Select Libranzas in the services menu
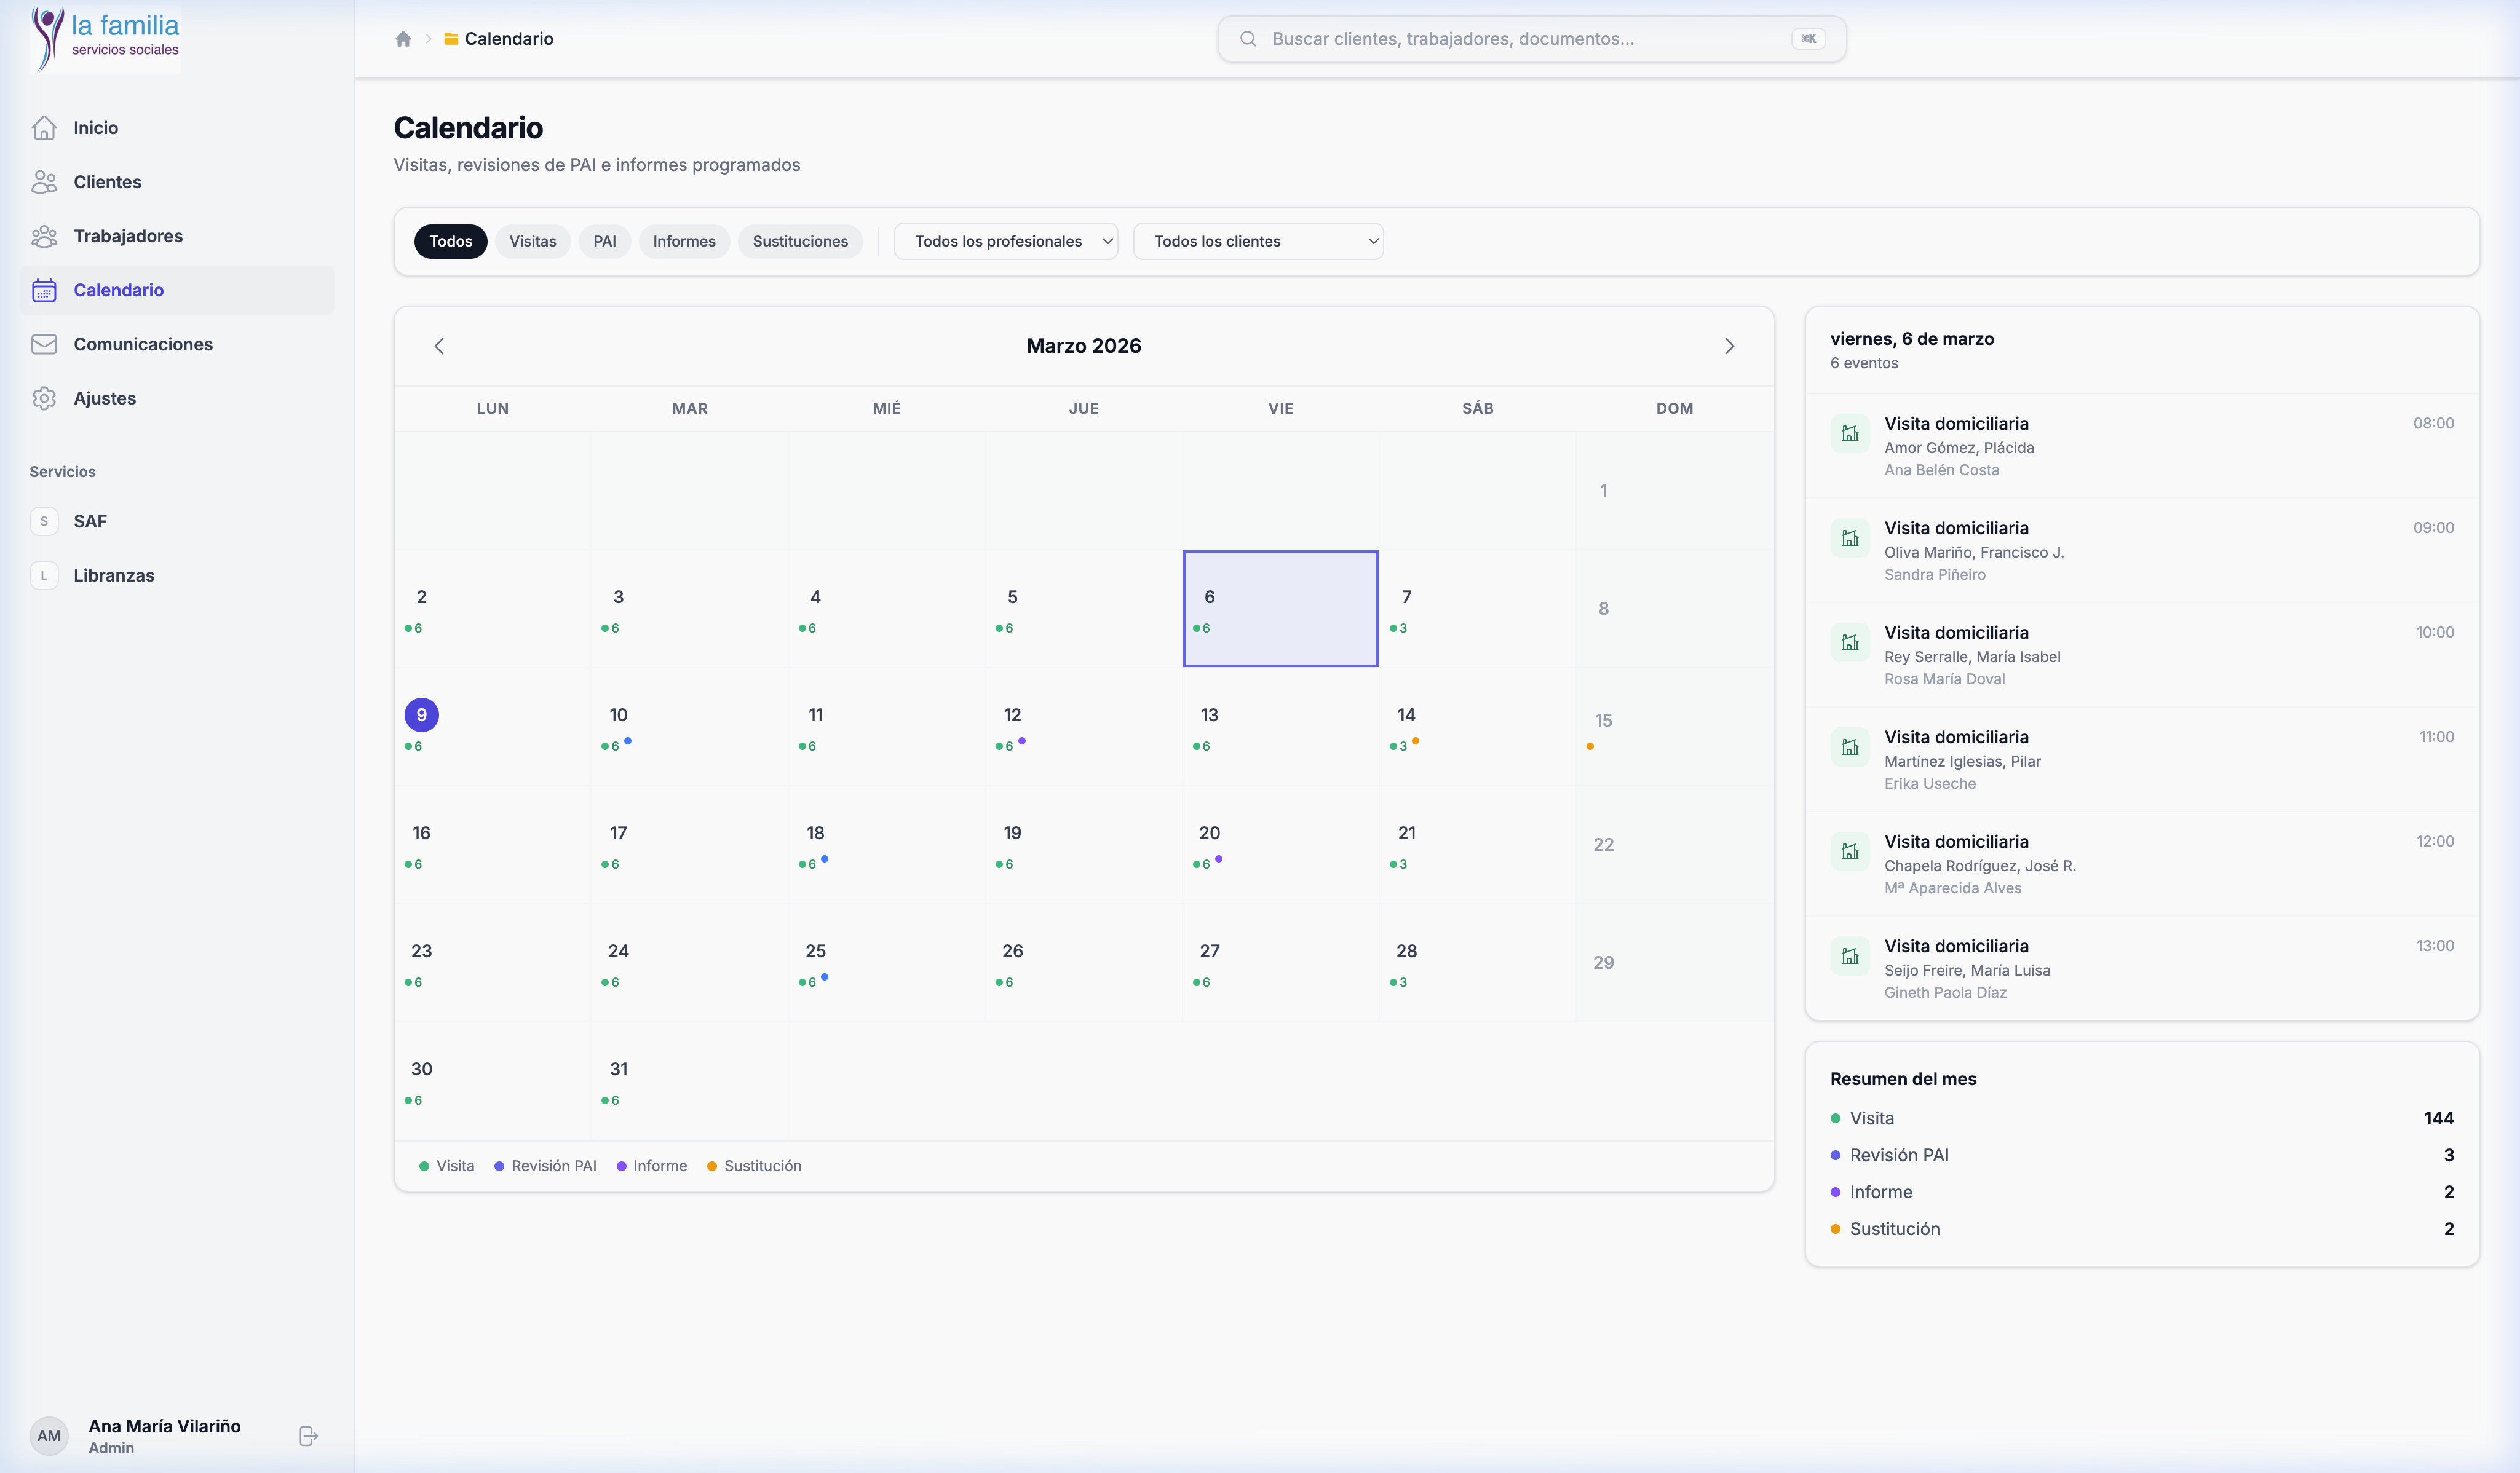This screenshot has width=2520, height=1473. [x=113, y=575]
